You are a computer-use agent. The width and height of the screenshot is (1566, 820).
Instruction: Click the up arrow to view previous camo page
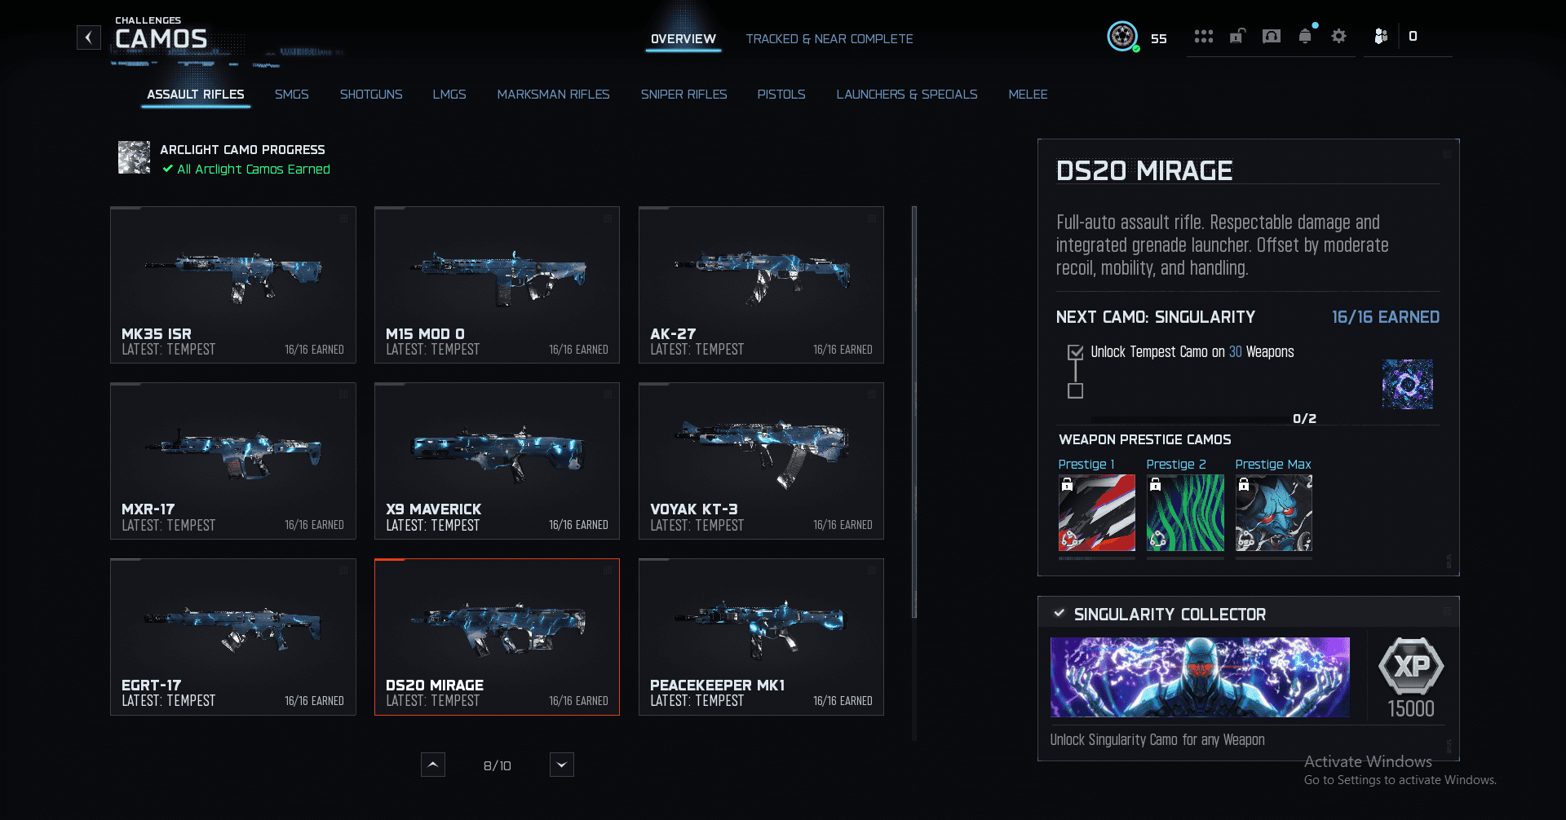tap(433, 765)
